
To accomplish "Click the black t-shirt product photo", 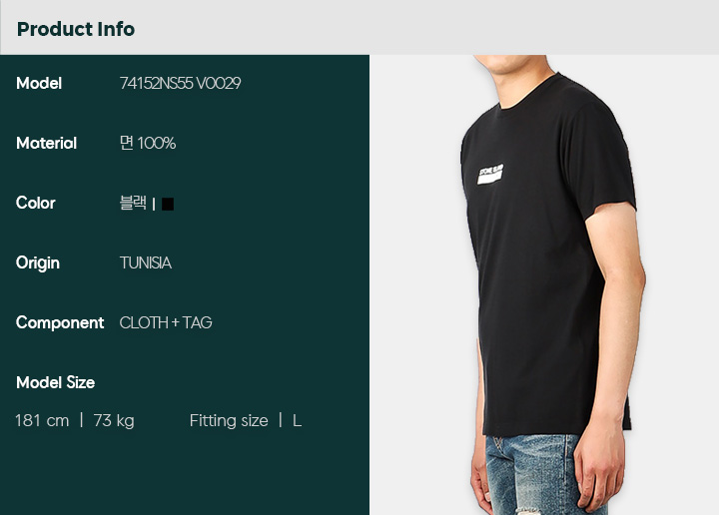I will (x=548, y=257).
